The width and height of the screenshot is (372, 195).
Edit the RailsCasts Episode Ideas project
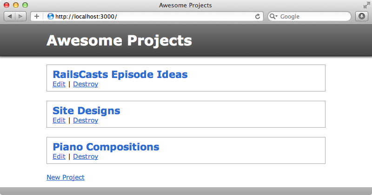point(59,84)
